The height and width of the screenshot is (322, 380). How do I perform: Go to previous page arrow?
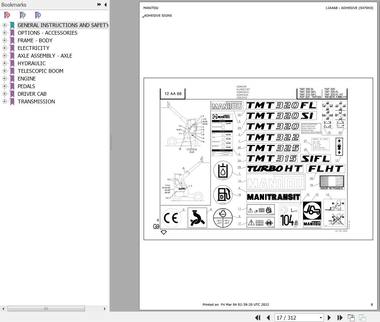268,317
